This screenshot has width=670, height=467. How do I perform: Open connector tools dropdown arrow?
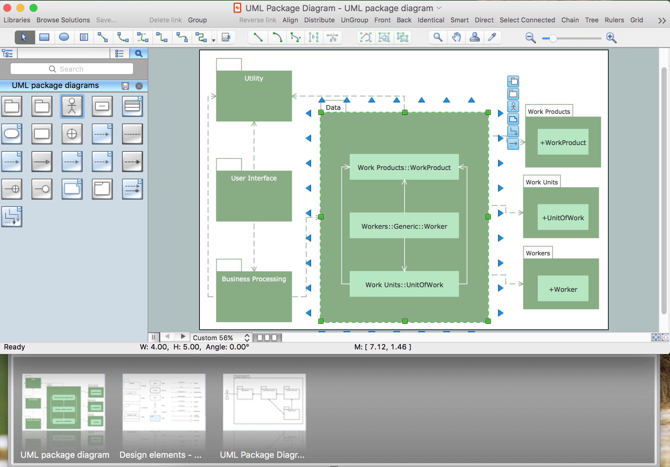pyautogui.click(x=214, y=41)
